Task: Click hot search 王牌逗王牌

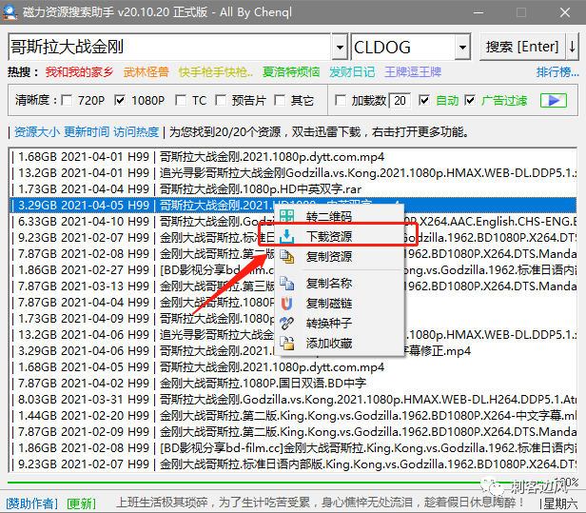Action: point(413,71)
